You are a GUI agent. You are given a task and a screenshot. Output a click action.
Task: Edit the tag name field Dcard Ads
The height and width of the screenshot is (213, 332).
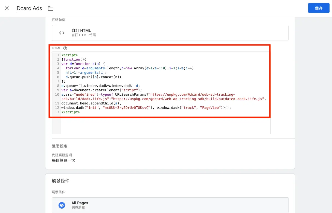[30, 8]
